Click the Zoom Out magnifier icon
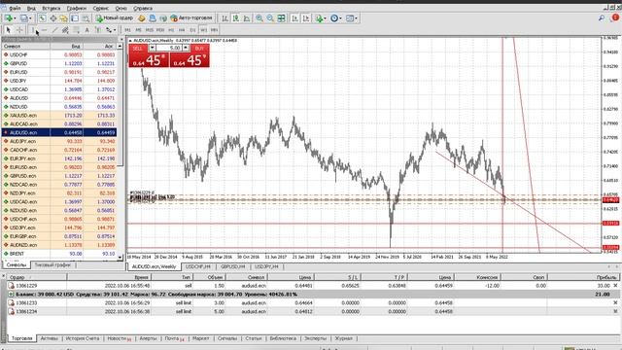Image resolution: width=622 pixels, height=350 pixels. (x=270, y=18)
